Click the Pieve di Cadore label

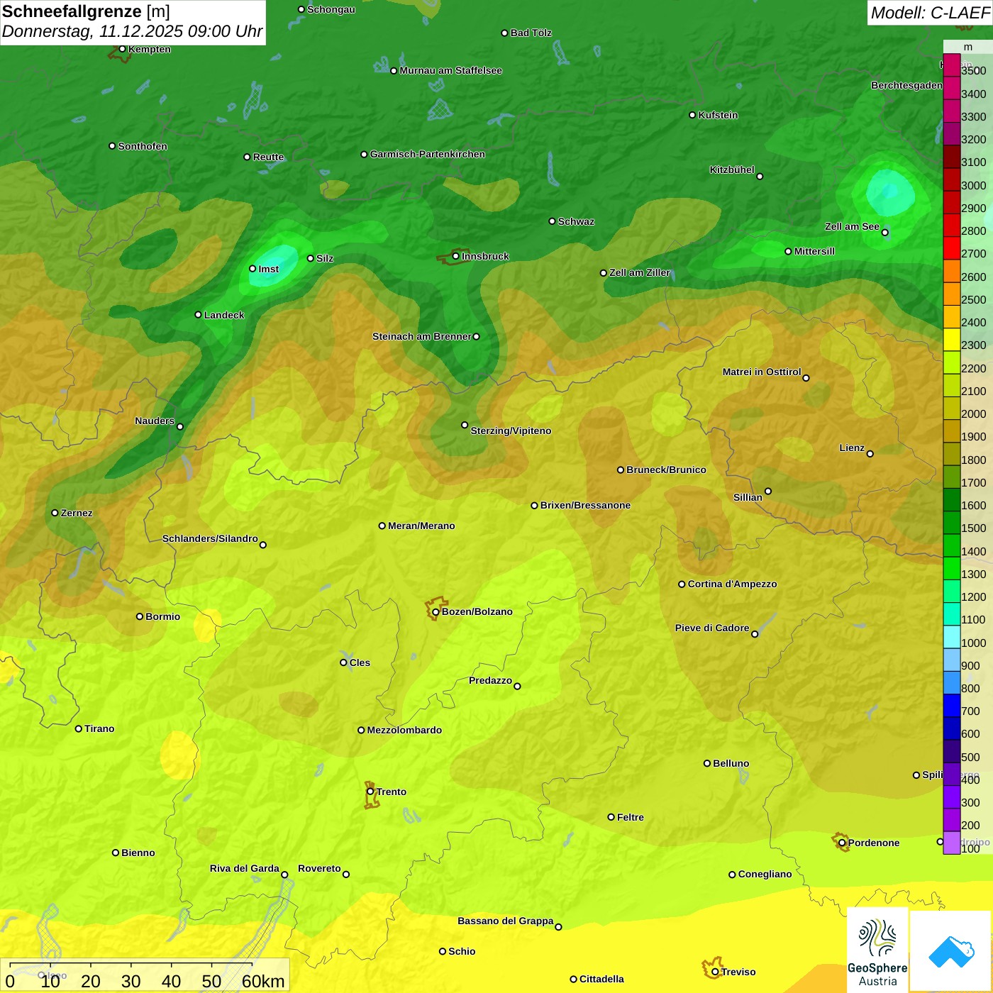[712, 628]
